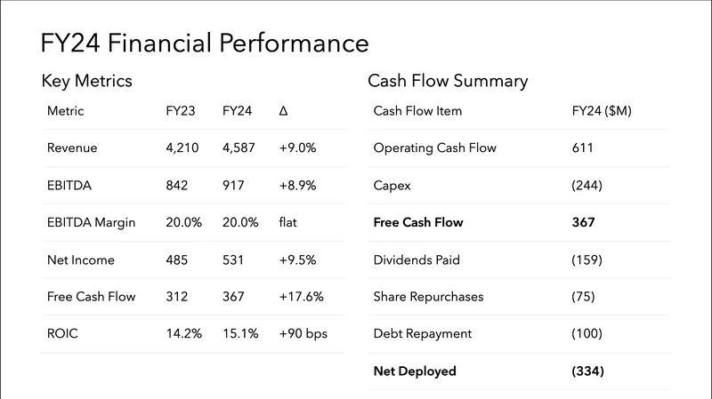Click the Capex value (244)
This screenshot has width=712, height=399.
[x=587, y=186]
